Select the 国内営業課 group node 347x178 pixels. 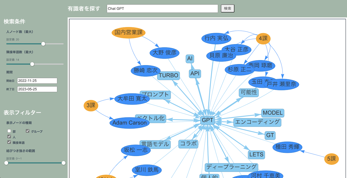(x=128, y=33)
